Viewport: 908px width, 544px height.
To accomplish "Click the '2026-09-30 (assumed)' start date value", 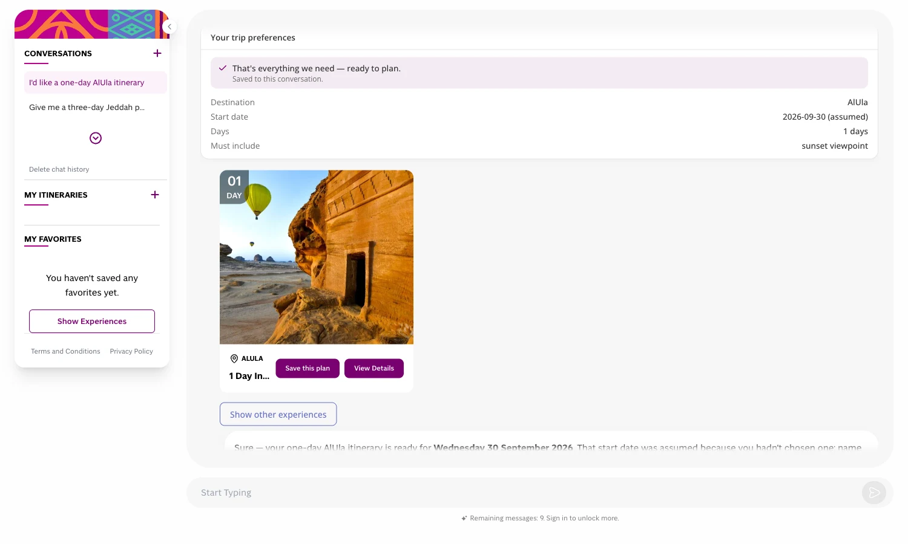I will 825,117.
